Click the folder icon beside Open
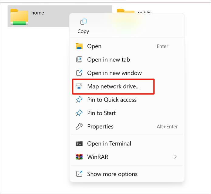The image size is (211, 194). pos(79,46)
